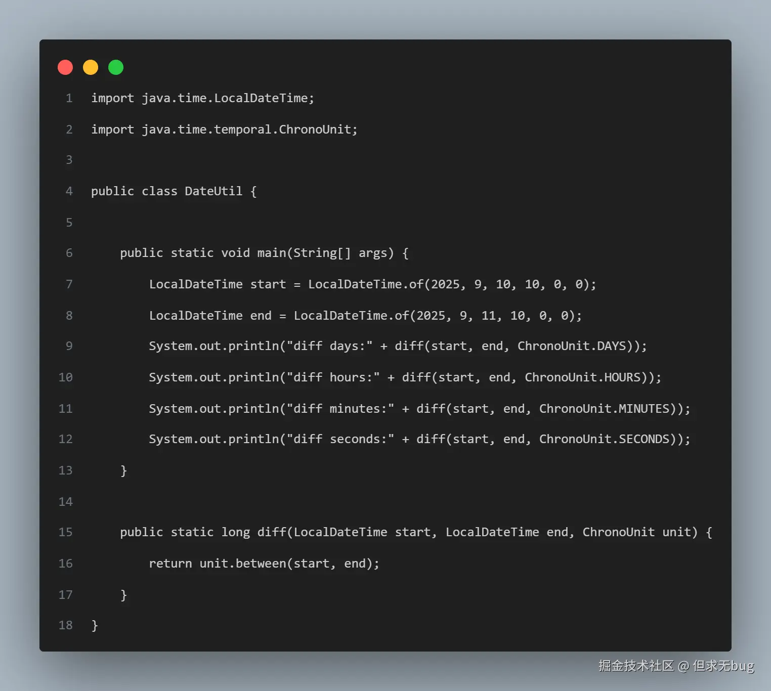Click the DateUtil class name

[x=213, y=191]
